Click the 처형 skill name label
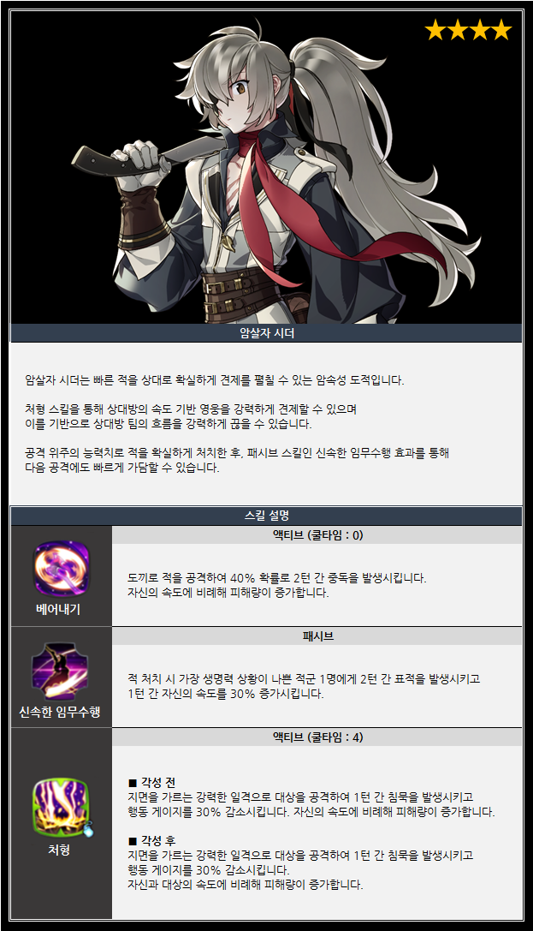The image size is (533, 931). (x=59, y=850)
